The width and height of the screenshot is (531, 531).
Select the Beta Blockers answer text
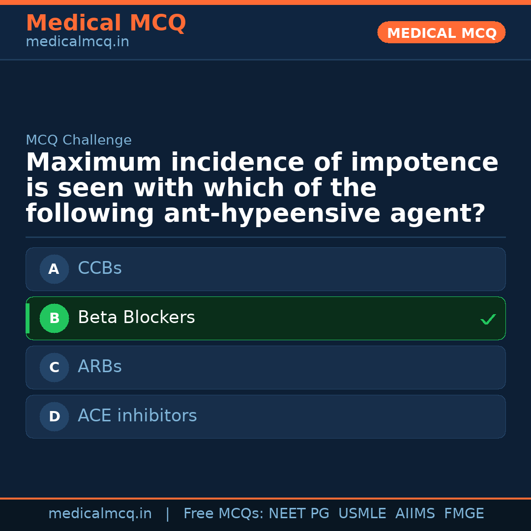point(136,318)
